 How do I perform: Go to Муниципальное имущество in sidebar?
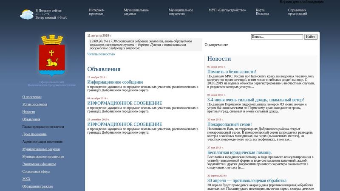43,156
